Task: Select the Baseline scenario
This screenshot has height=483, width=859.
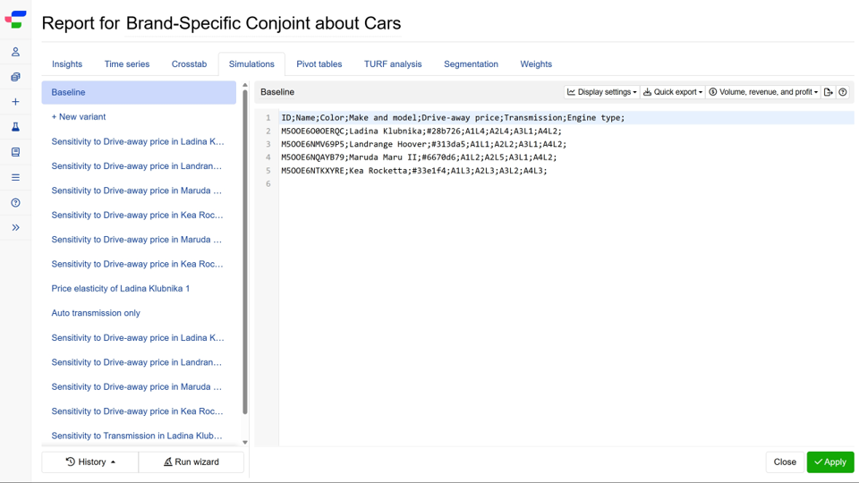Action: point(139,92)
